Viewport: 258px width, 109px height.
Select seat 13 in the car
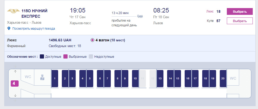point(160,79)
